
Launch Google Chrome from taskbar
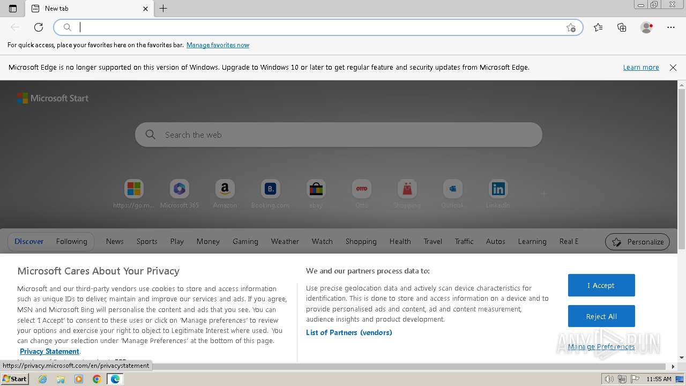pos(97,379)
